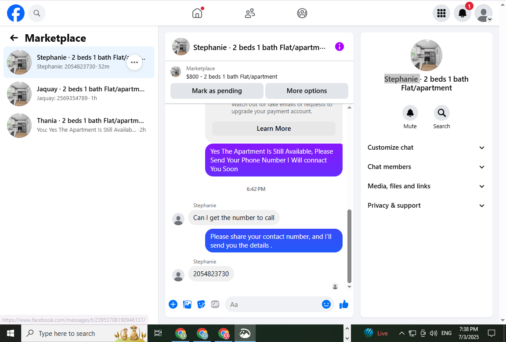Open the taskbar chat notification center
Screen dimensions: 506x342
[491, 333]
